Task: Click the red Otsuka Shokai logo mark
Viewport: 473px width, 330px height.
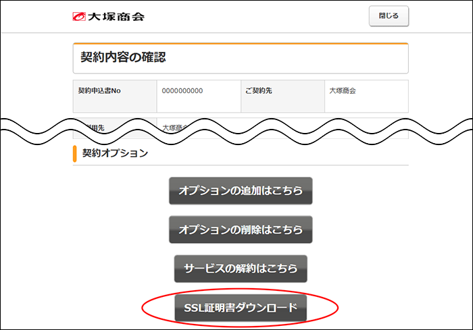Action: tap(79, 16)
